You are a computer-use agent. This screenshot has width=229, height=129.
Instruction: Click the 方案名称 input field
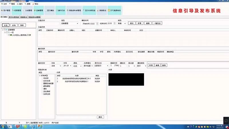[x=49, y=24]
